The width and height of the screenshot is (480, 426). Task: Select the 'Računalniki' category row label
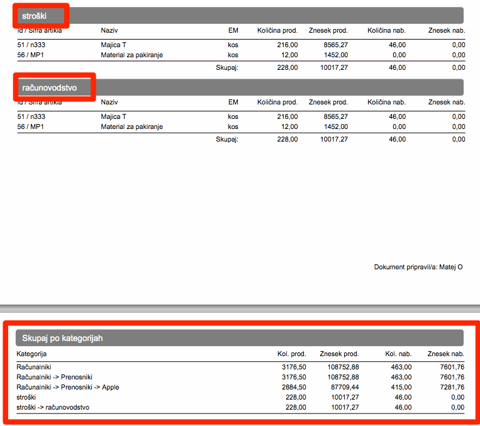(34, 367)
